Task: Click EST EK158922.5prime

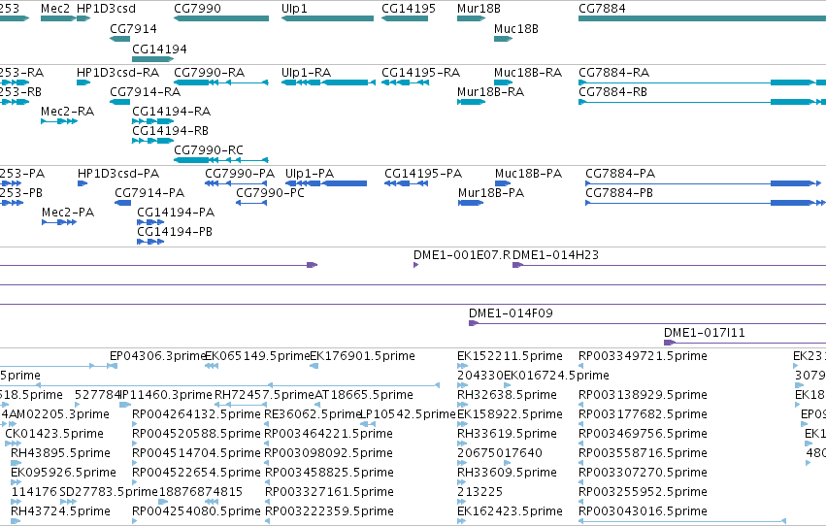Action: tap(510, 414)
